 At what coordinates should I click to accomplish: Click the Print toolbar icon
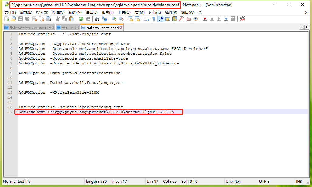tap(48, 19)
